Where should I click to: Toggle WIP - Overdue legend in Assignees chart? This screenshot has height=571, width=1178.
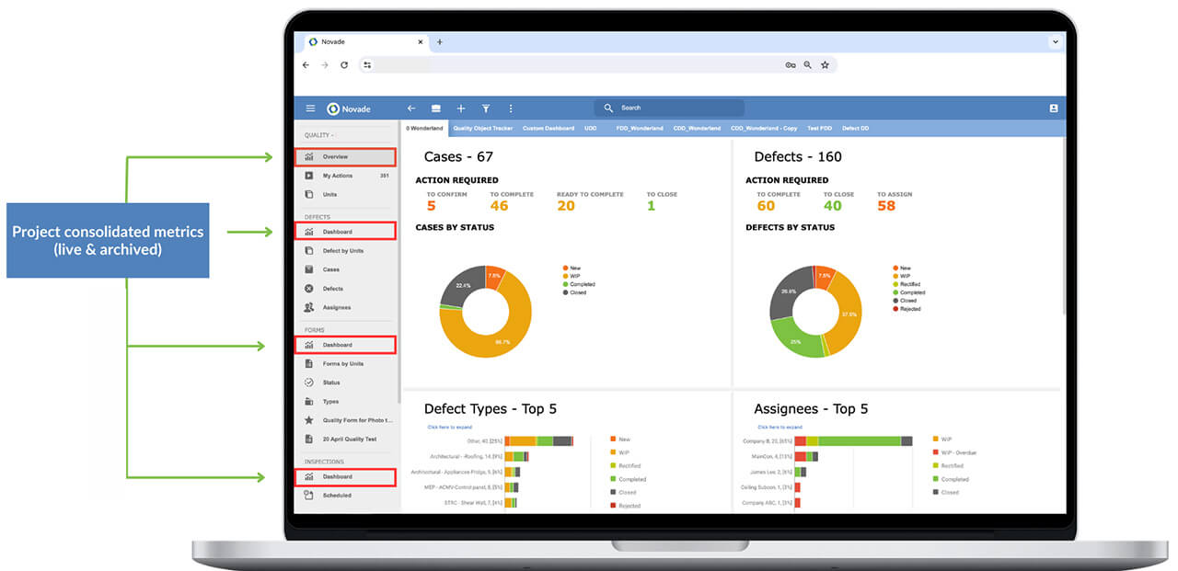pyautogui.click(x=957, y=452)
